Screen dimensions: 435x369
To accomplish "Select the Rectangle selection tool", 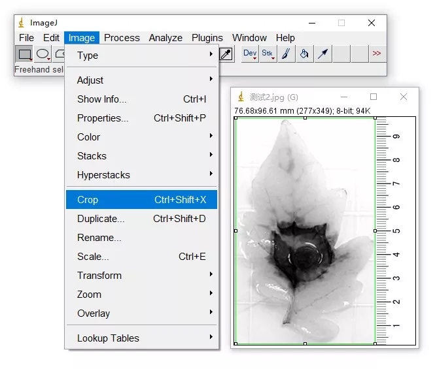I will coord(24,54).
